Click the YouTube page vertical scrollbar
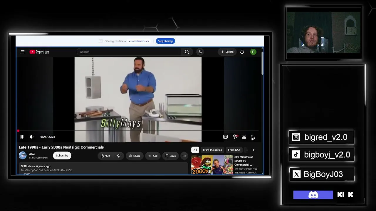 [262, 63]
